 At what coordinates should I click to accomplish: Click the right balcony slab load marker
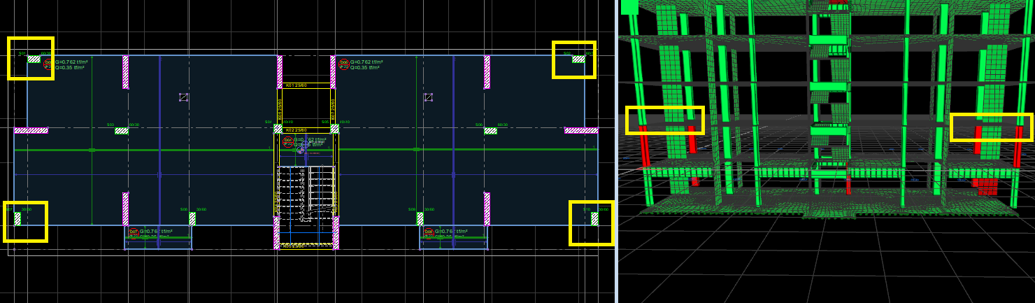pyautogui.click(x=428, y=232)
